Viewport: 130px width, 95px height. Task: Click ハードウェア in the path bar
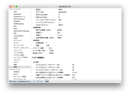[x=38, y=82]
